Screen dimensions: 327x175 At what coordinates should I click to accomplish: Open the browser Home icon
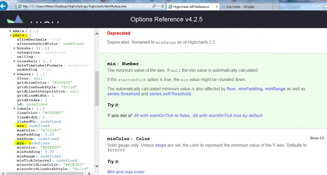click(x=319, y=6)
